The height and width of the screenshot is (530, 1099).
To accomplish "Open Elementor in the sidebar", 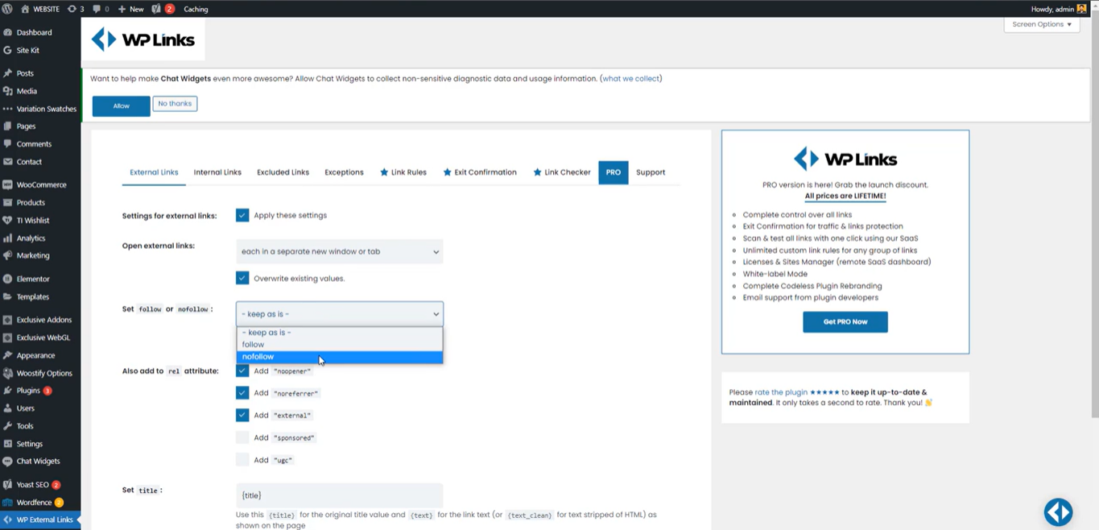I will pos(33,279).
